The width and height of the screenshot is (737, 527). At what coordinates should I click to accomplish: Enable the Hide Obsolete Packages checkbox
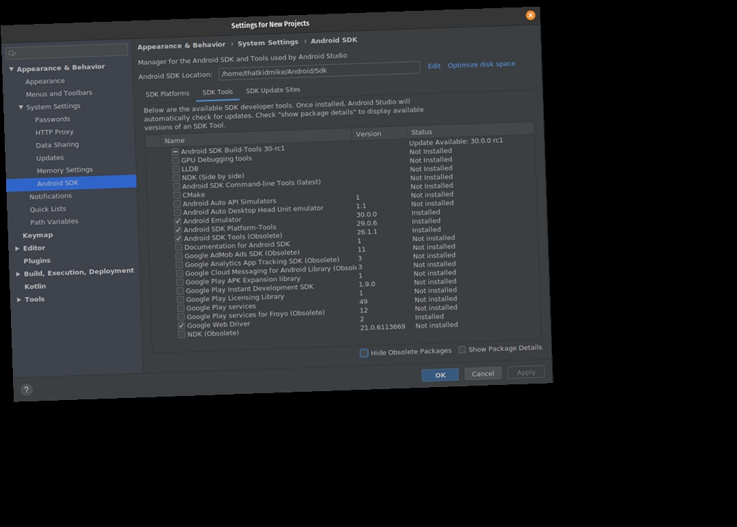(x=364, y=353)
